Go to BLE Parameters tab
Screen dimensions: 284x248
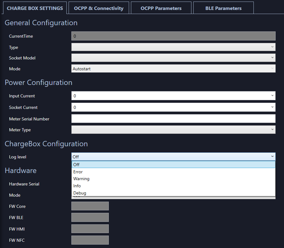click(x=223, y=8)
